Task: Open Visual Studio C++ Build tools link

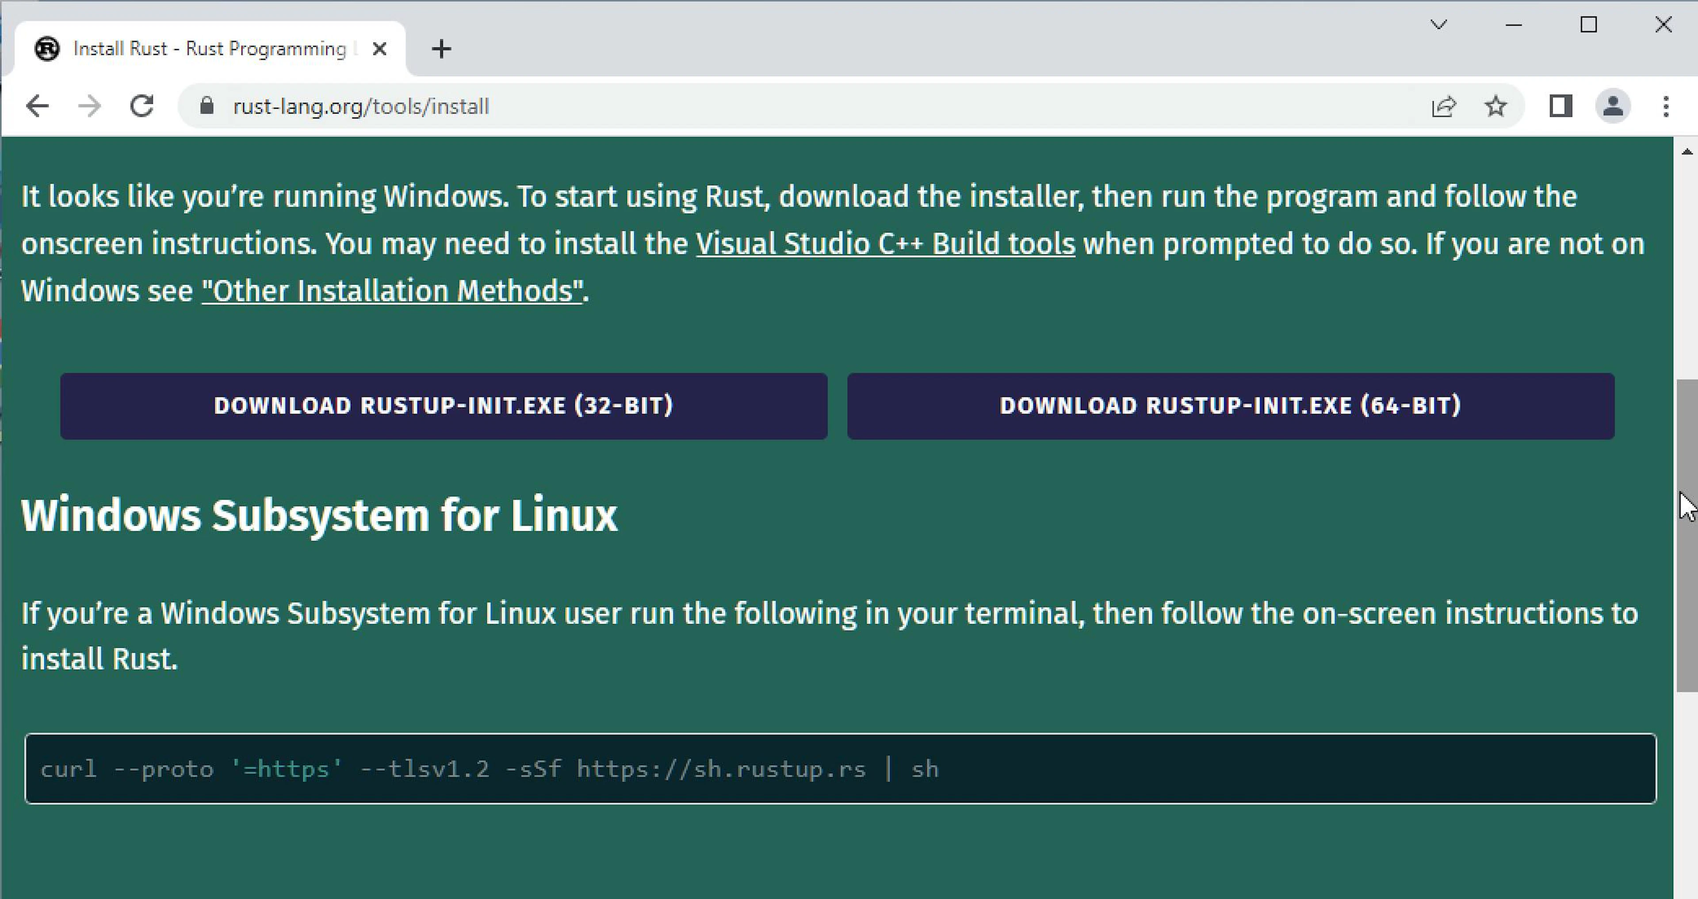Action: click(885, 244)
